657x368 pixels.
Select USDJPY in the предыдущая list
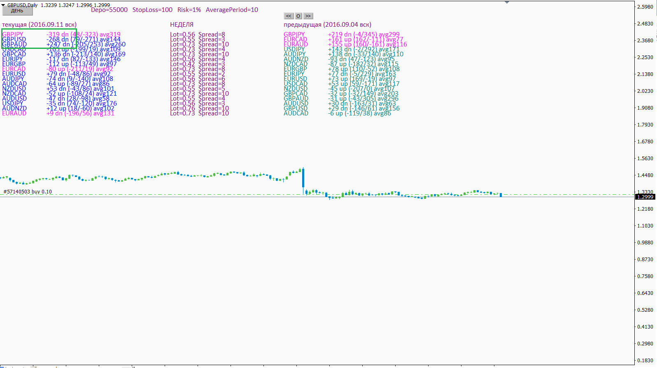(294, 49)
